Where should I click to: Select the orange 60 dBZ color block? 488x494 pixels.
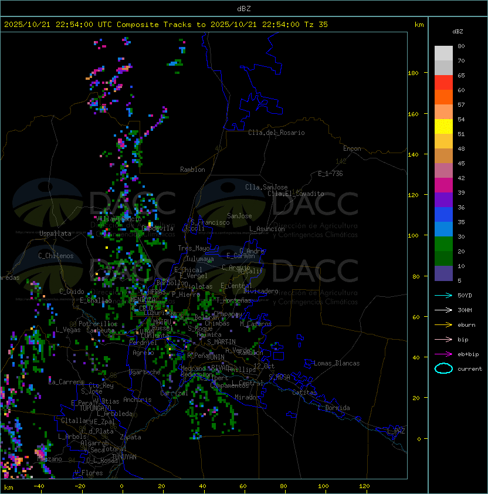pos(443,97)
